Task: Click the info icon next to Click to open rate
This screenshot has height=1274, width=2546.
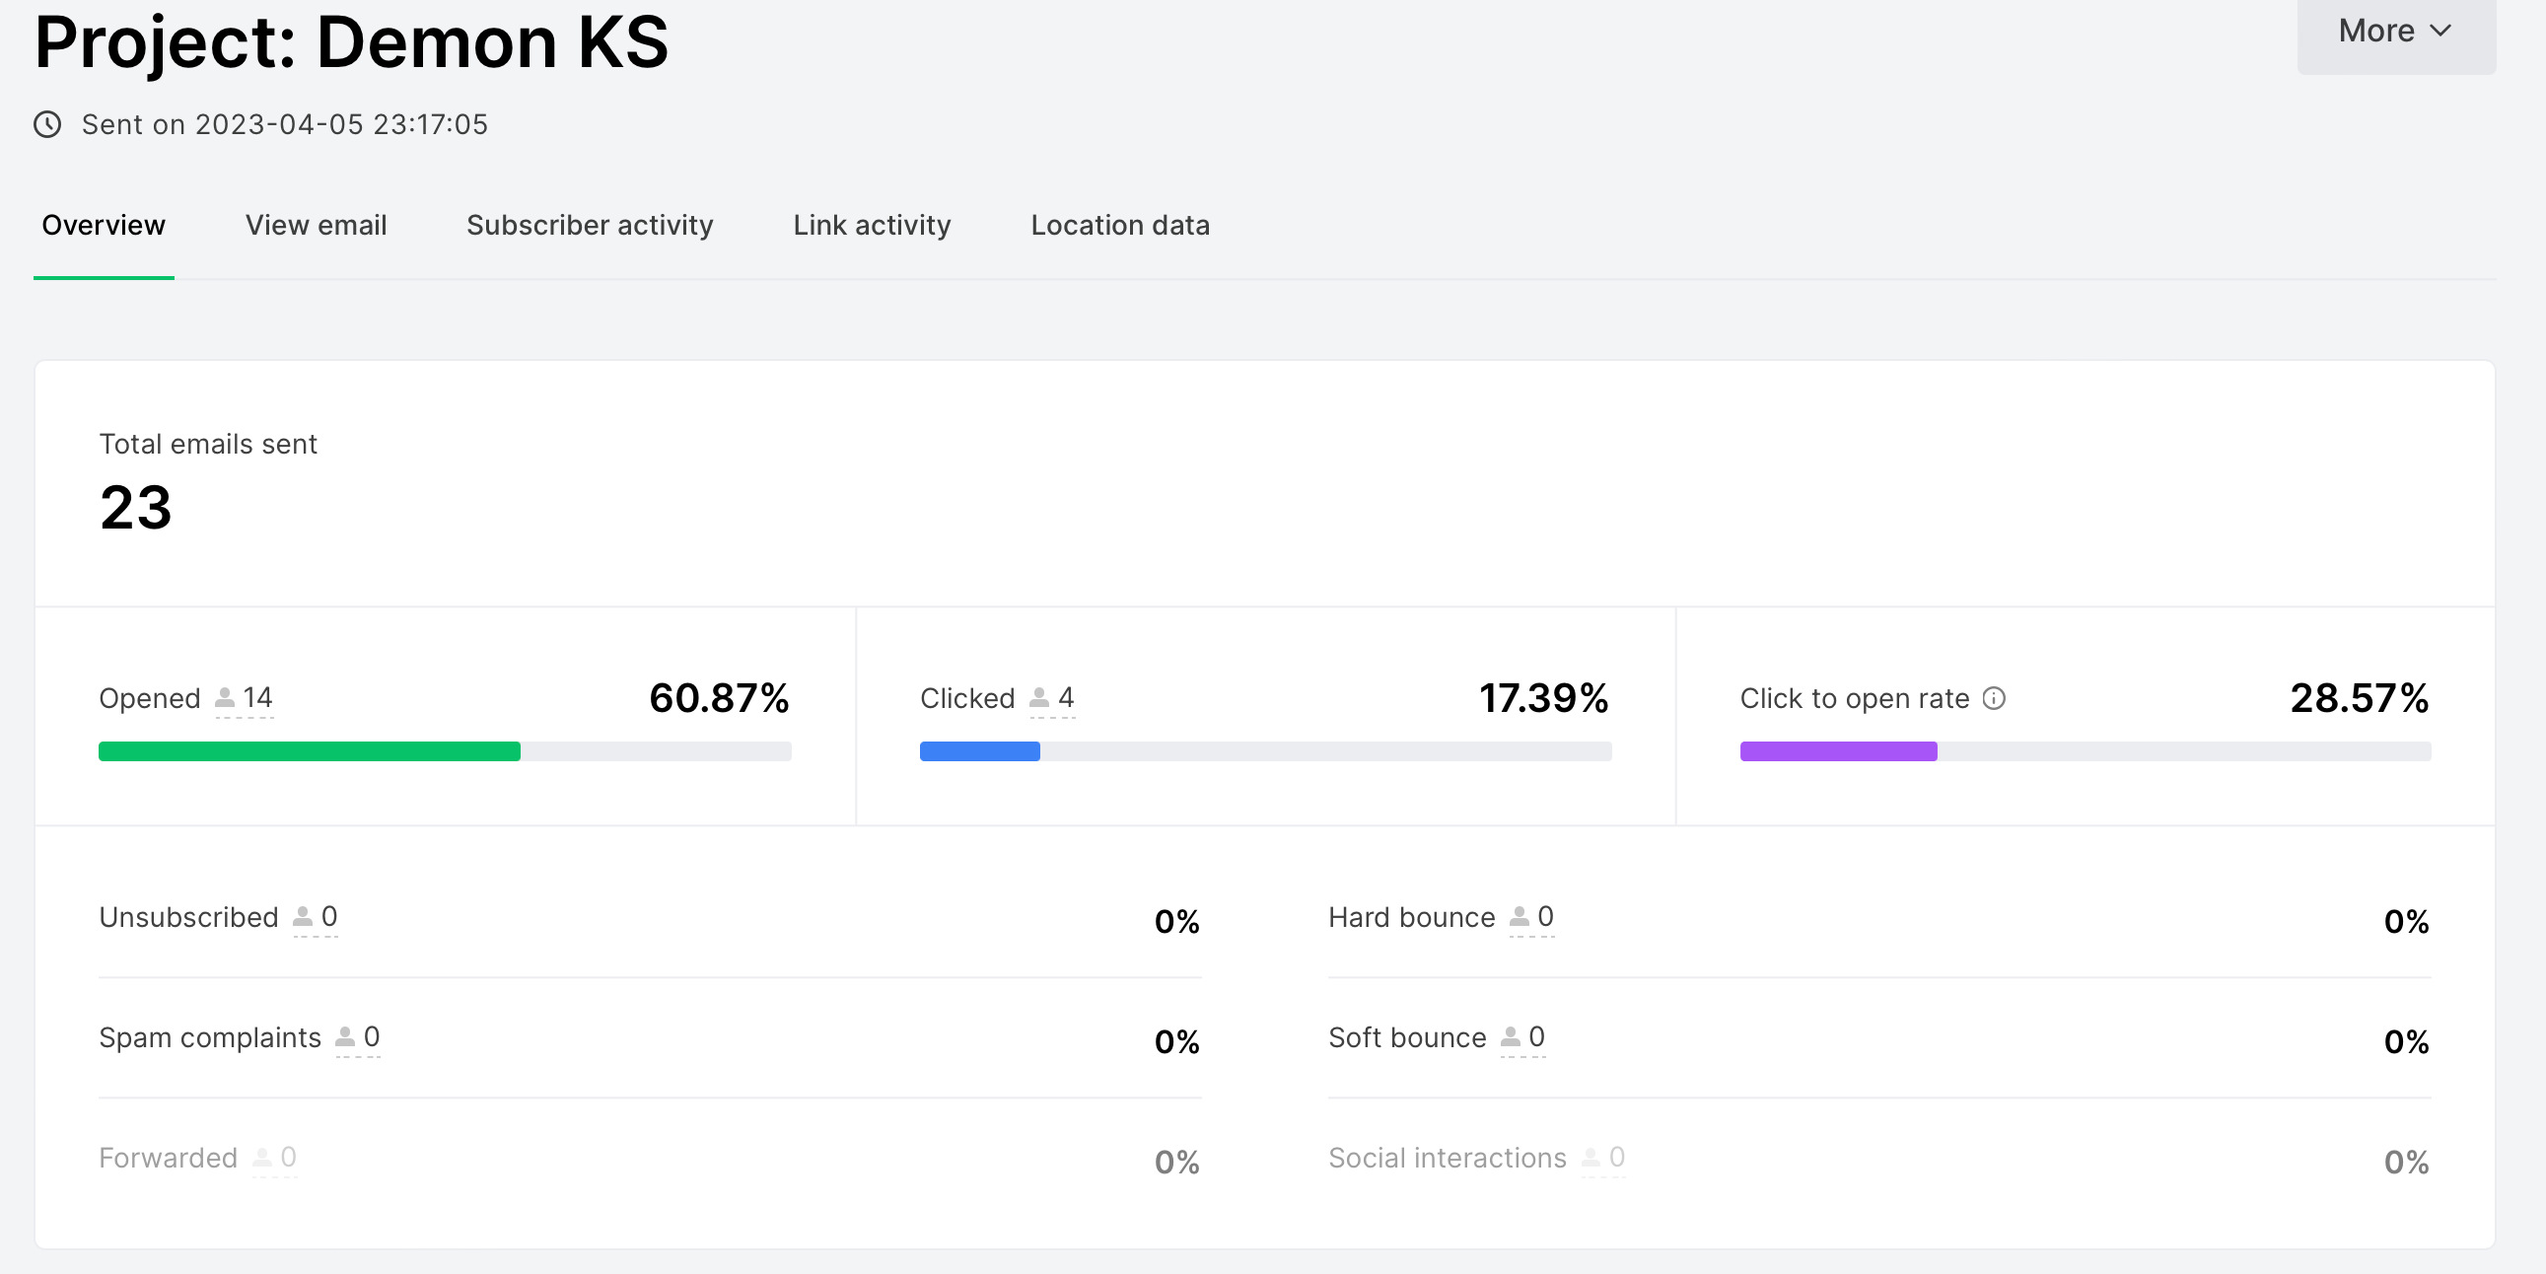Action: [x=1995, y=699]
